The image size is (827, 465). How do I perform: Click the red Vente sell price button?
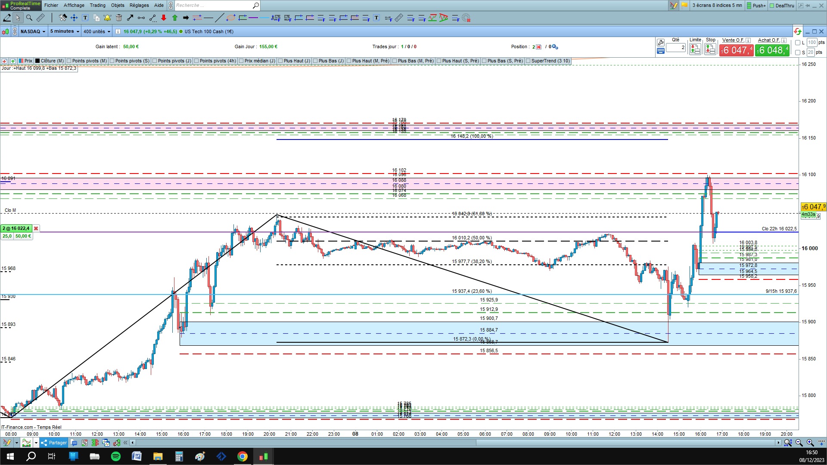click(x=736, y=50)
